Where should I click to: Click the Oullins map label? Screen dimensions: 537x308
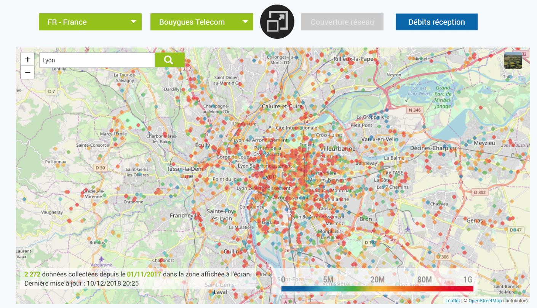[x=233, y=251]
